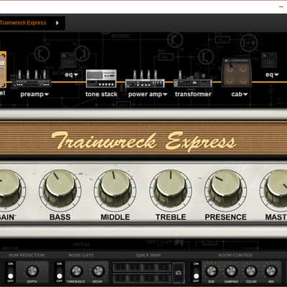287x287 pixels.
Task: Expand the eq dropdown next to the preamp
Action: click(76, 75)
